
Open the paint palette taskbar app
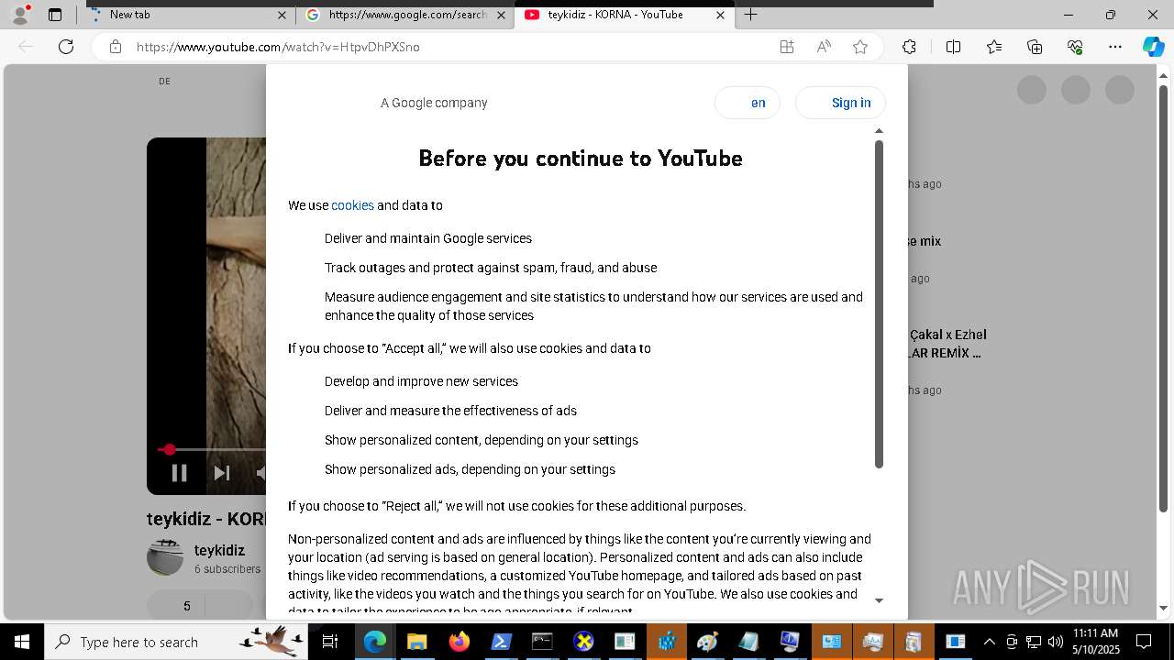point(708,642)
